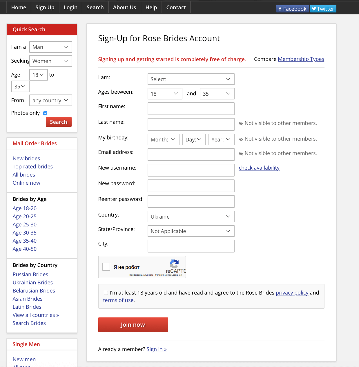The image size is (359, 367).
Task: Click the hidden-eye icon beside Email address
Action: coord(241,154)
